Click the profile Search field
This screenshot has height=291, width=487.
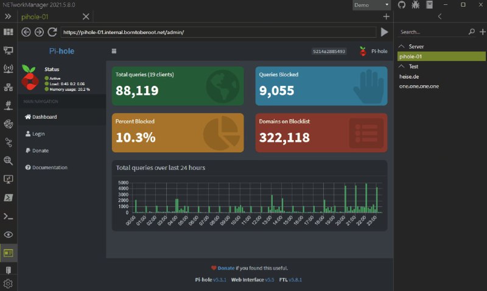tap(432, 32)
